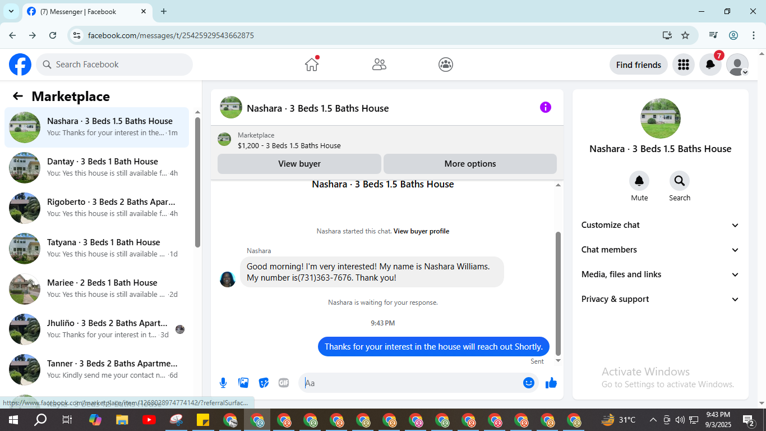Viewport: 766px width, 431px height.
Task: Click the house thumbnail in right info panel
Action: [661, 118]
